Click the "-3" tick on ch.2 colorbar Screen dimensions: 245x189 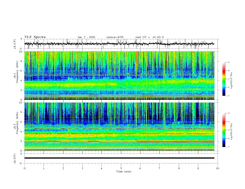[228, 113]
